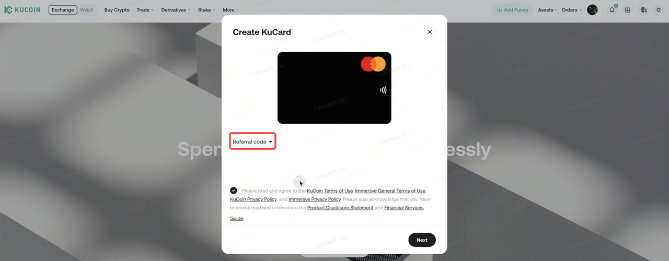Toggle the light/dark theme icon

point(659,10)
